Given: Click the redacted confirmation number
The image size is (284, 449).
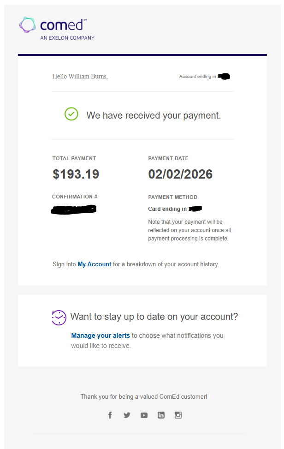Looking at the screenshot, I should coord(74,210).
